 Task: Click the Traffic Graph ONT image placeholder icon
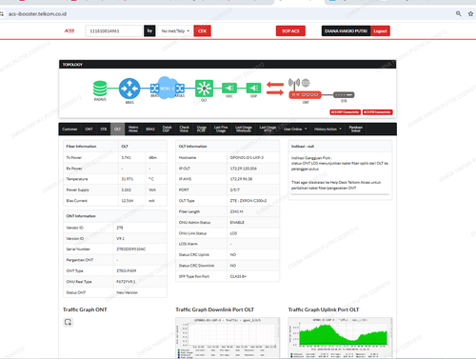point(68,322)
